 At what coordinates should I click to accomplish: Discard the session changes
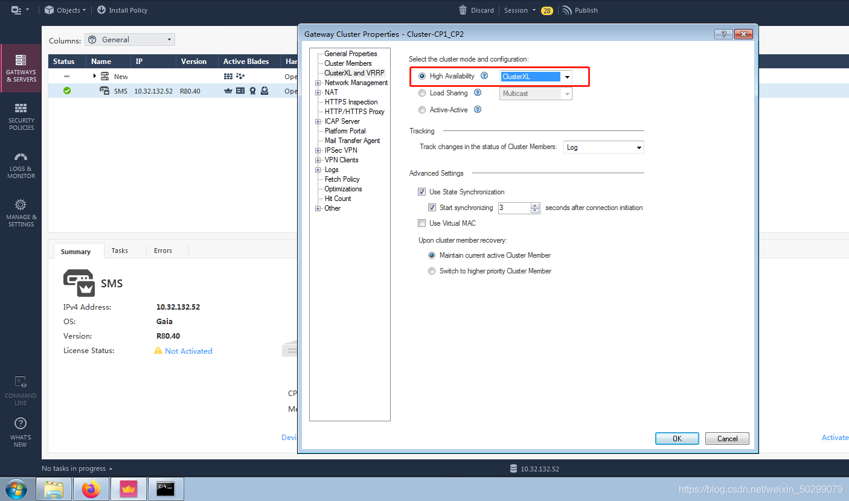pyautogui.click(x=476, y=10)
